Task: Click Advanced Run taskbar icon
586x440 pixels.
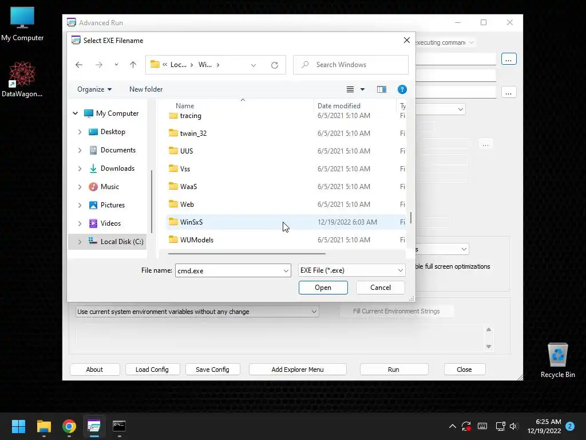Action: (94, 426)
